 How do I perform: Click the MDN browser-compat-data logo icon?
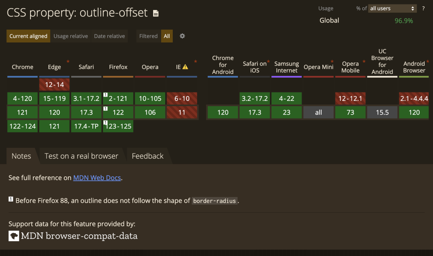click(x=14, y=236)
